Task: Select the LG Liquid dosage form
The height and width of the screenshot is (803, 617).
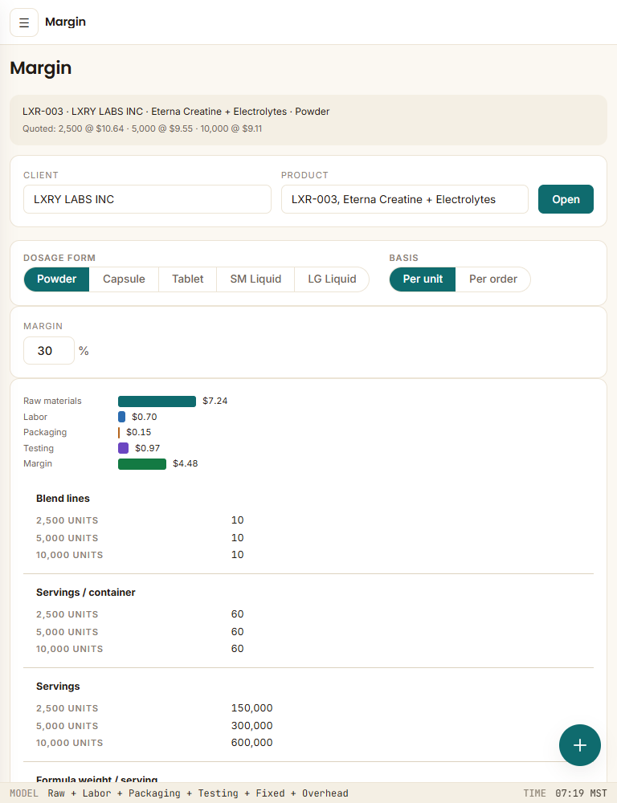Action: 332,279
